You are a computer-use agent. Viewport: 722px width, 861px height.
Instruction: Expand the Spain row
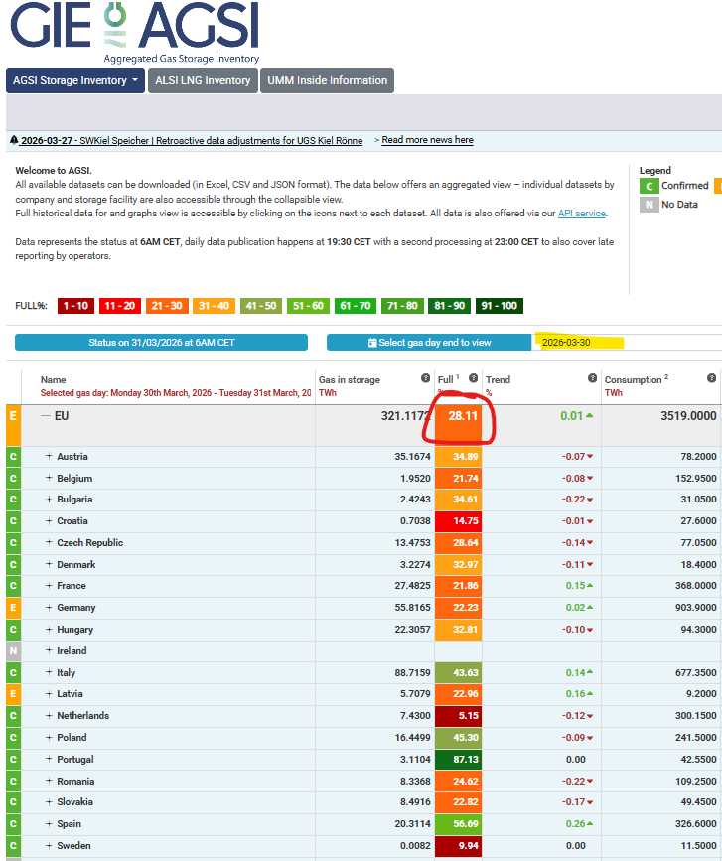click(49, 823)
